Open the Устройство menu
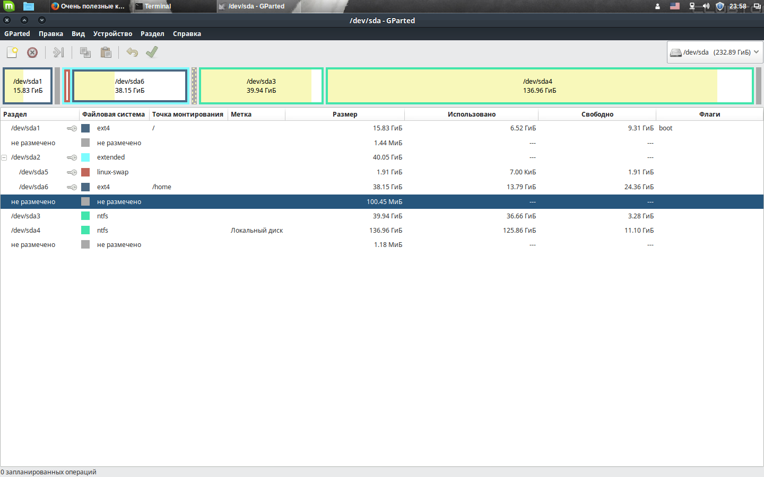The width and height of the screenshot is (764, 477). click(x=112, y=34)
